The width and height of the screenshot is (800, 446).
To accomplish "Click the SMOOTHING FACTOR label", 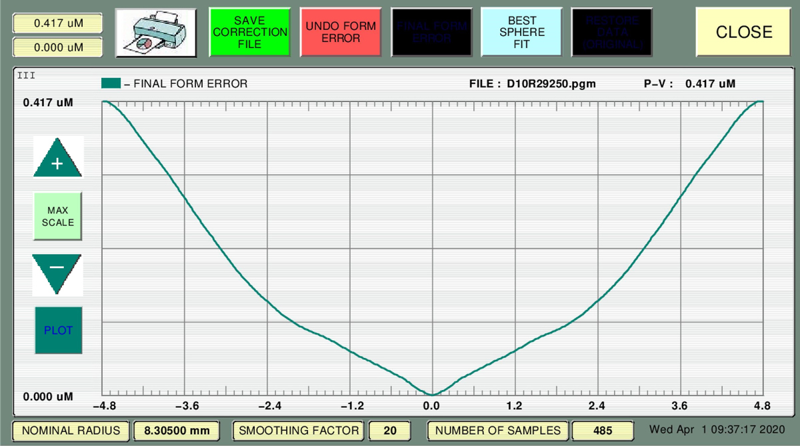I will [299, 431].
